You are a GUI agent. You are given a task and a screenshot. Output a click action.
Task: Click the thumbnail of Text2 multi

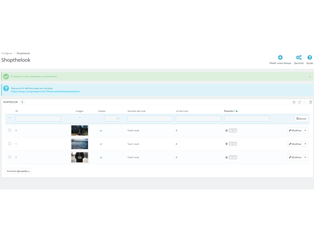pos(80,157)
